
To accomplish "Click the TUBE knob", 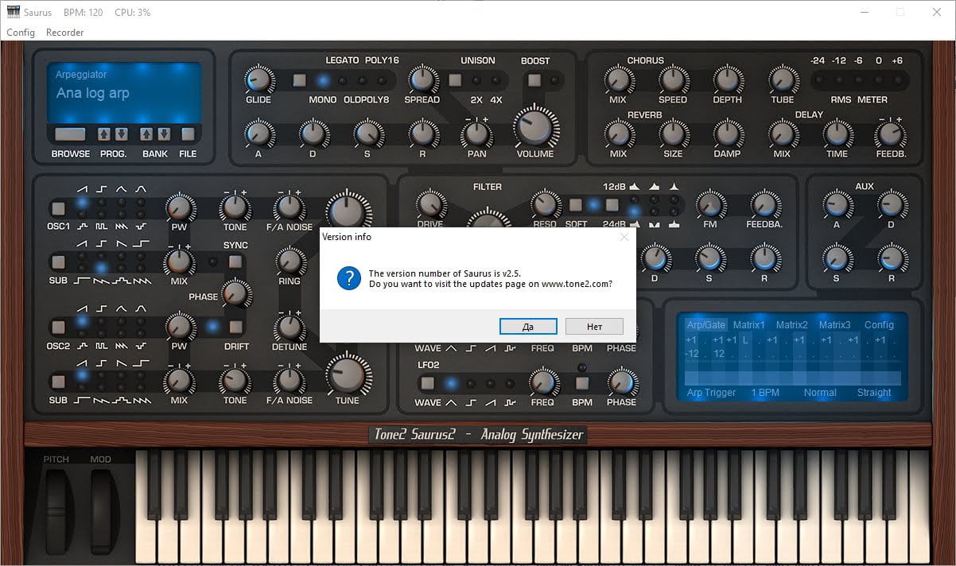I will coord(783,80).
